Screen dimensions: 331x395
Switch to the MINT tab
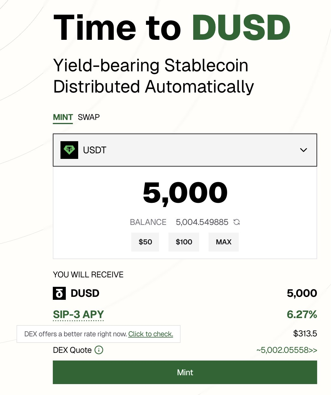[x=63, y=117]
